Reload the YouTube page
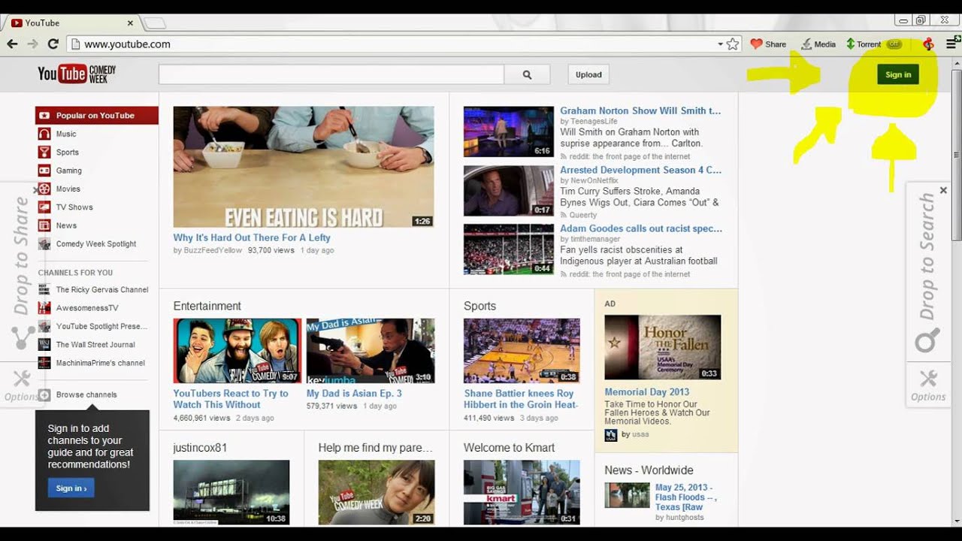Screen dimensions: 962x541 (x=53, y=44)
